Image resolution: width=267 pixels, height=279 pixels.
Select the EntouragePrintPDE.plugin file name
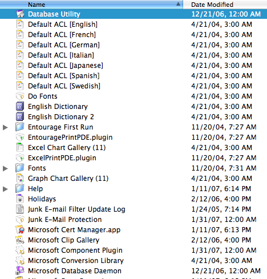[70, 138]
